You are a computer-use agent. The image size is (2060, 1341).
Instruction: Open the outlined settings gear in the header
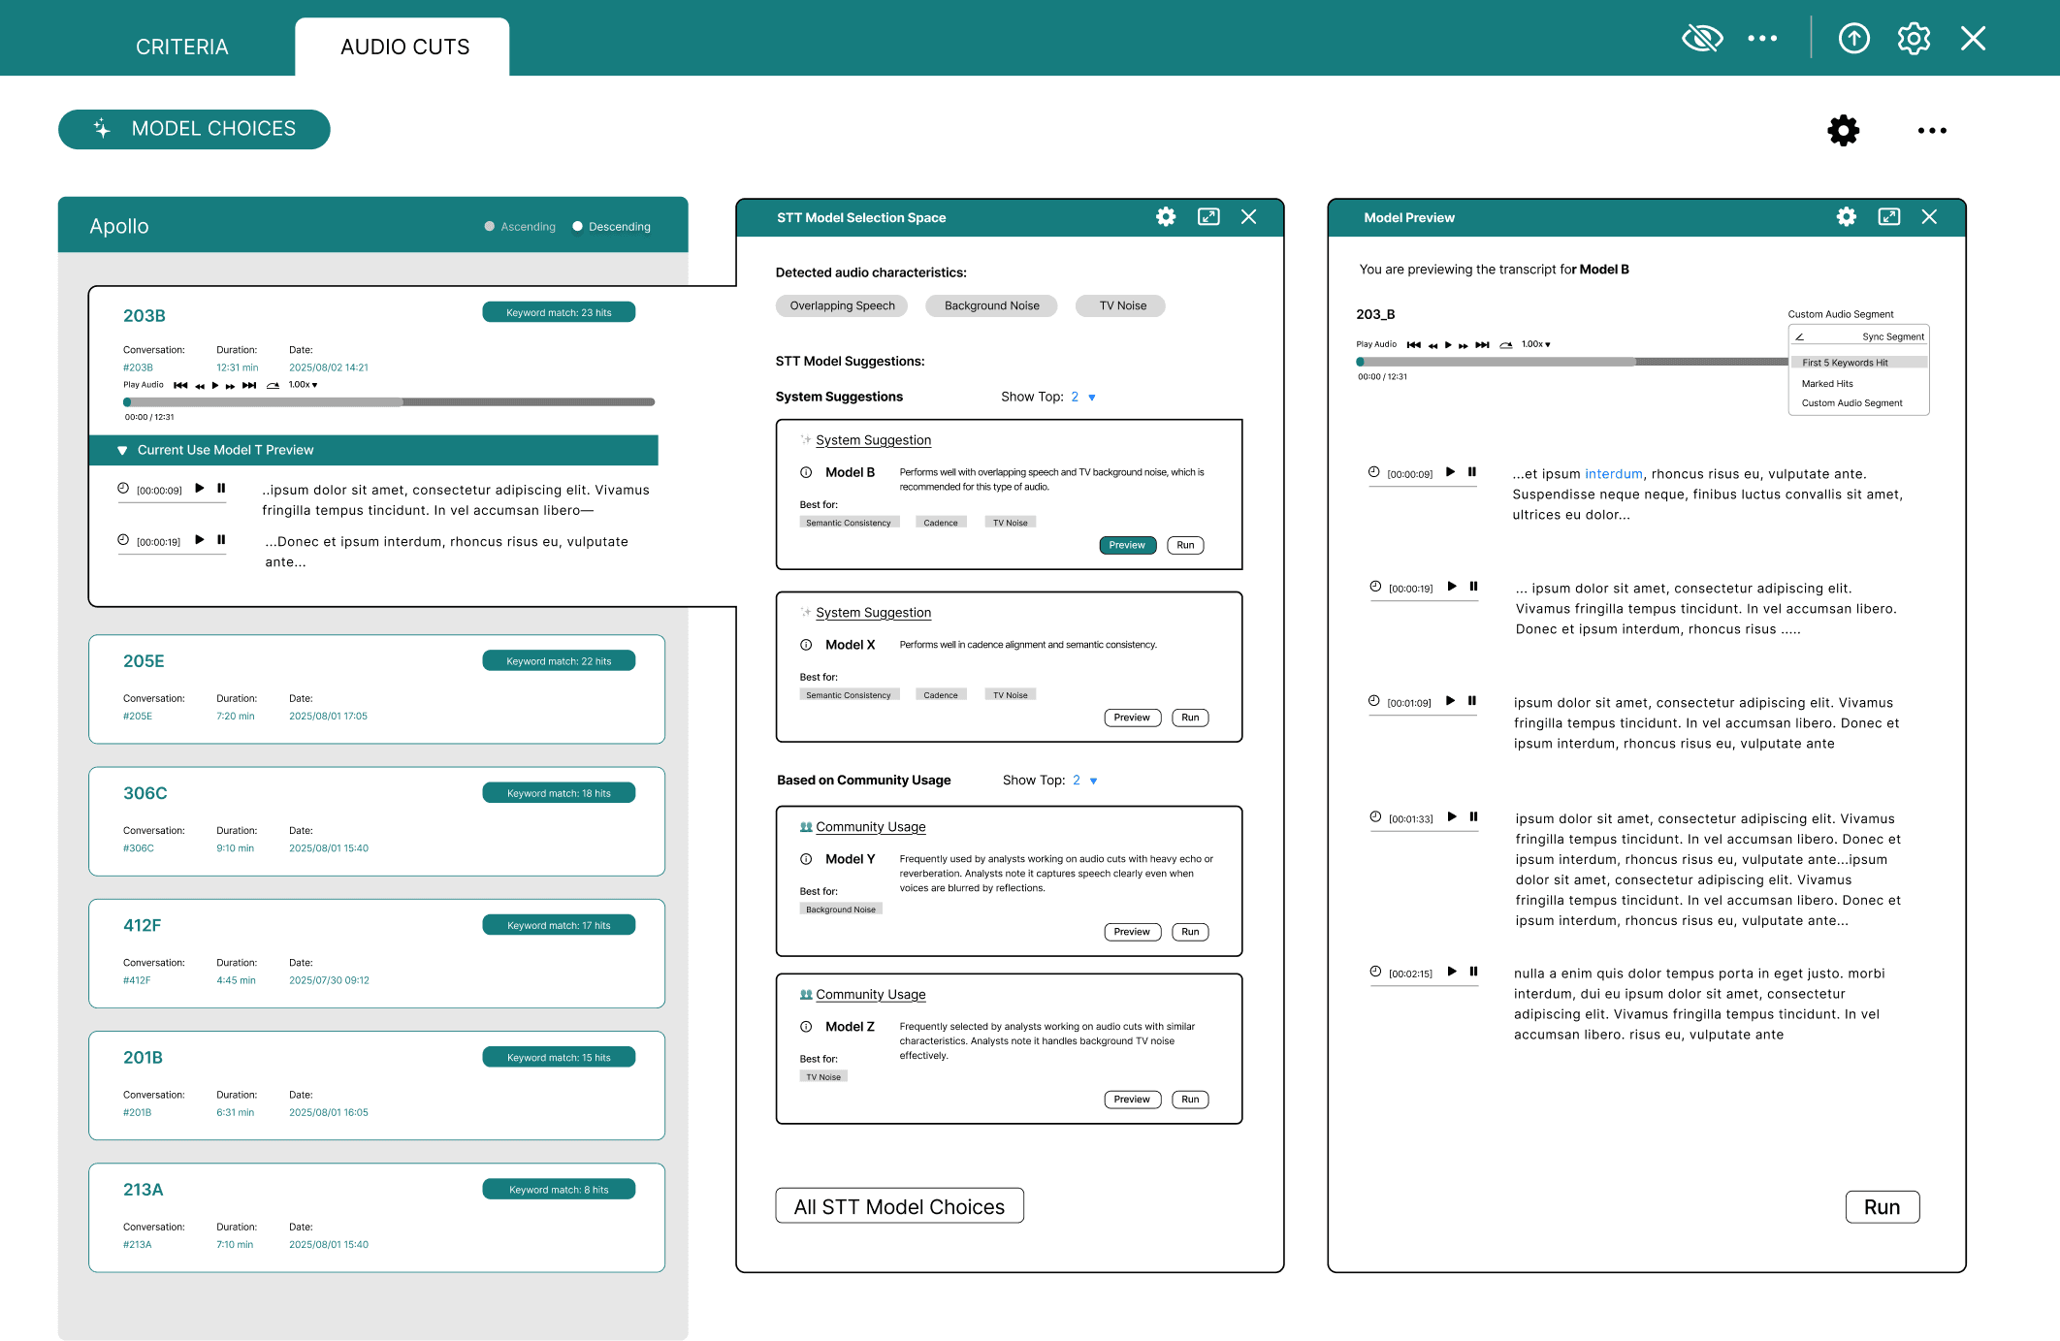1914,39
